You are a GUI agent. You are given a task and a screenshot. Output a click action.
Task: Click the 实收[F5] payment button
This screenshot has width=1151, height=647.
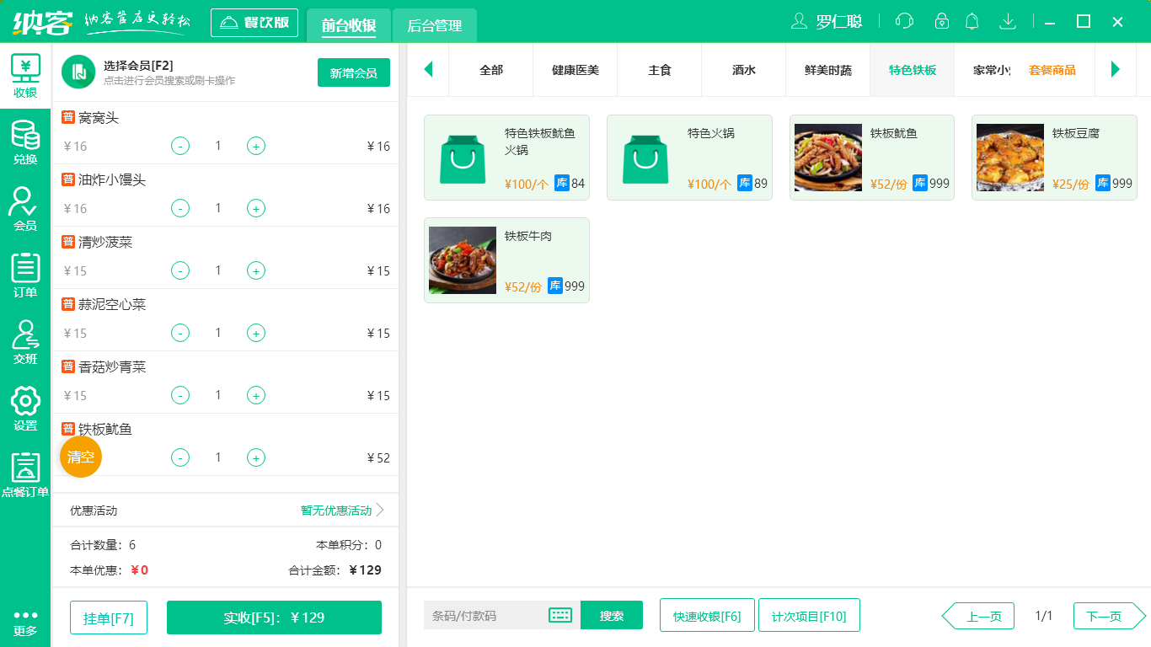point(274,618)
